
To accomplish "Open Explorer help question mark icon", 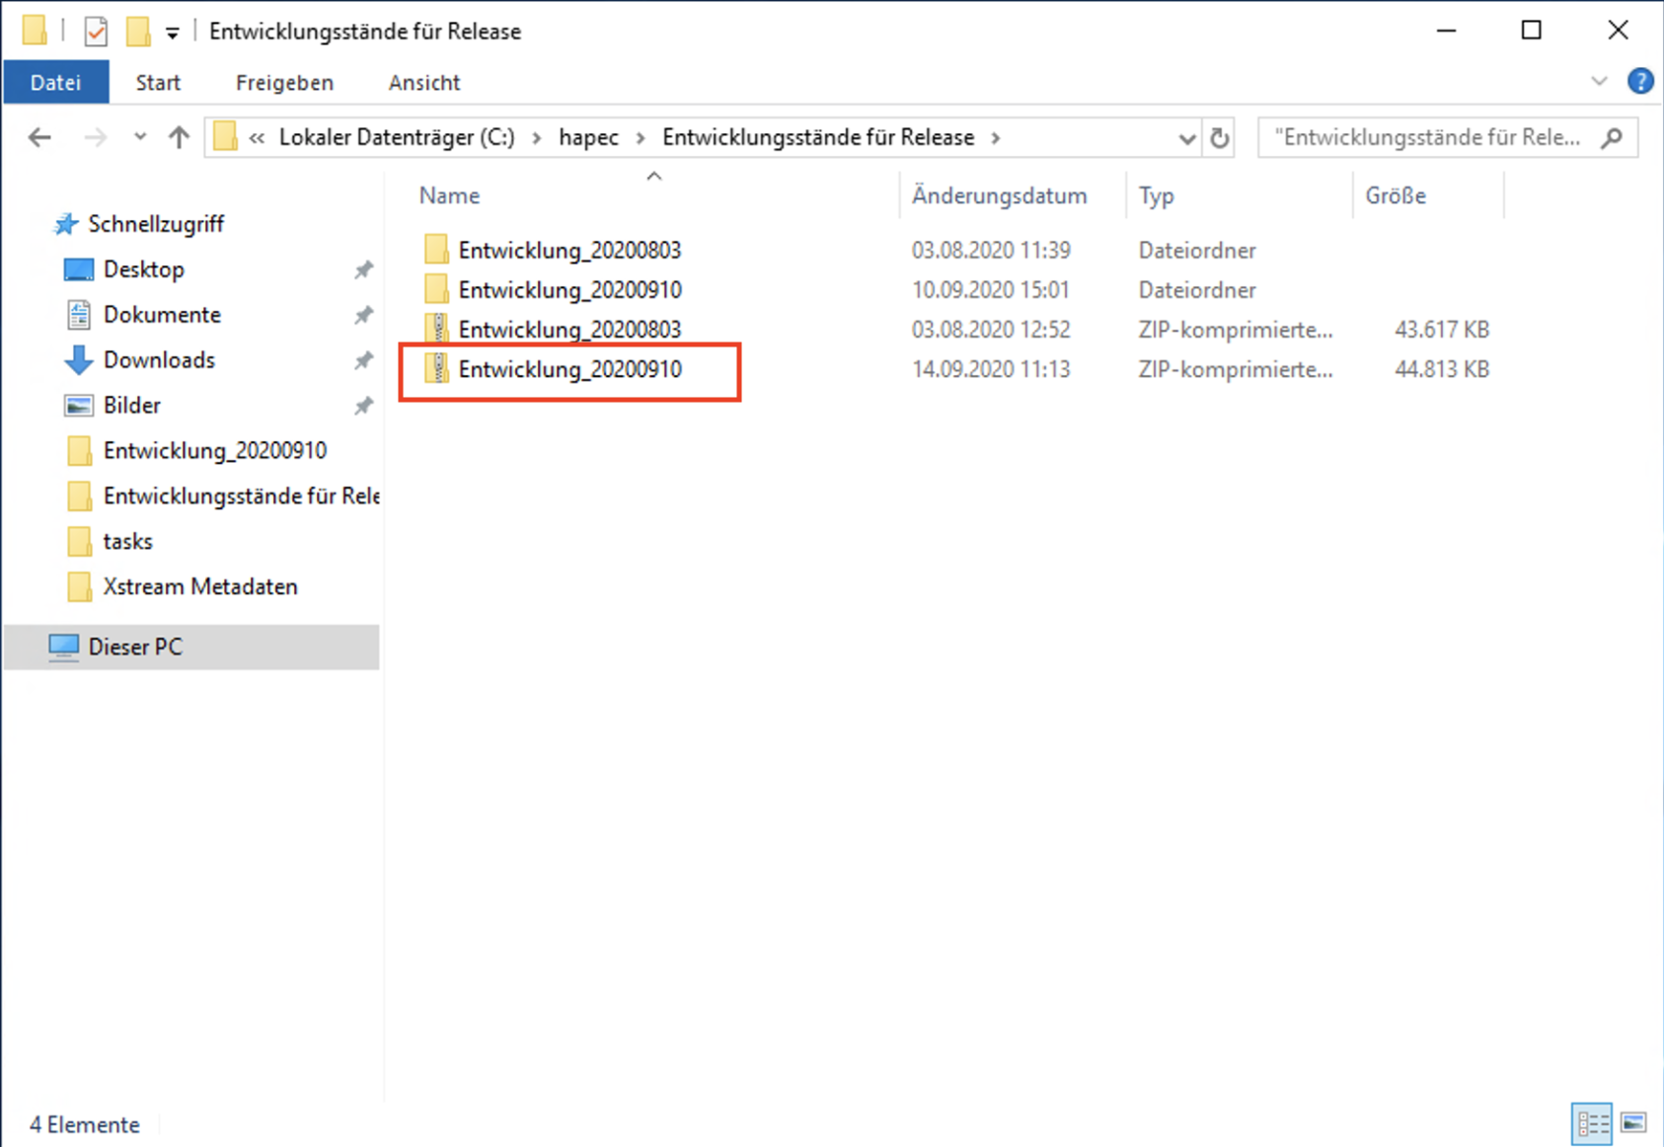I will pyautogui.click(x=1639, y=81).
